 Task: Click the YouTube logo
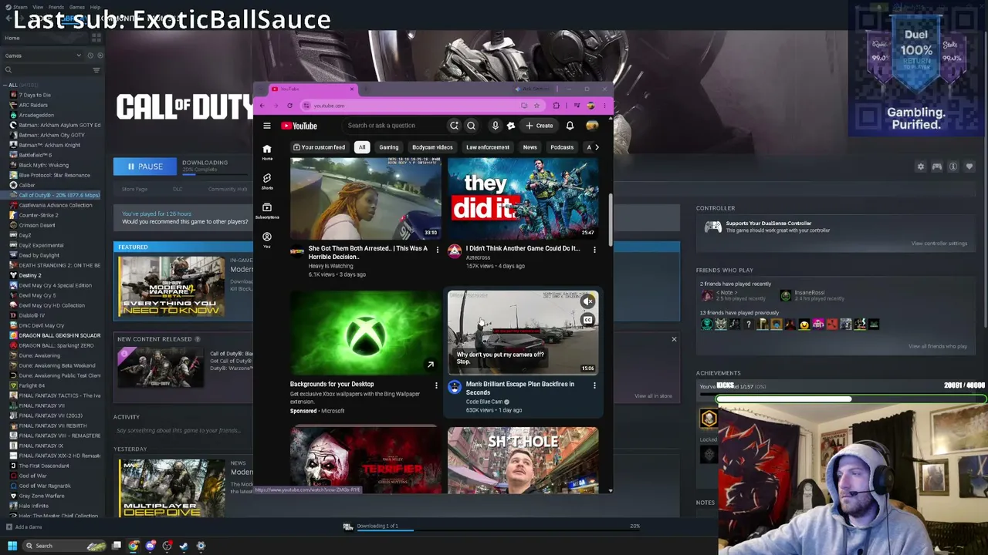[299, 126]
